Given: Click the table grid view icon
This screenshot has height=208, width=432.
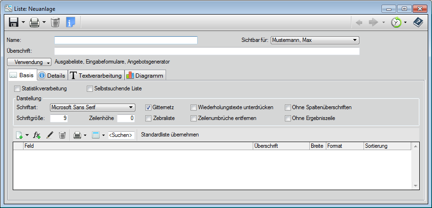Looking at the screenshot, I should [96, 135].
